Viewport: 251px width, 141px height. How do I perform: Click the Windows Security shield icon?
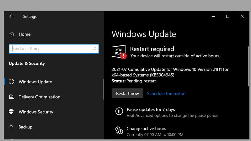click(11, 112)
